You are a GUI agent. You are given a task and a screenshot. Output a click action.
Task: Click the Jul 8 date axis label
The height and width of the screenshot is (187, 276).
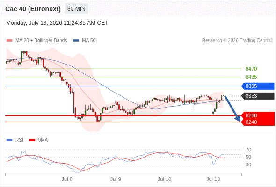67,179
